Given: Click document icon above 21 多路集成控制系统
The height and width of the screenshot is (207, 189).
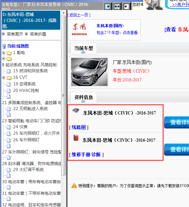Looking at the screenshot, I should [9, 97].
